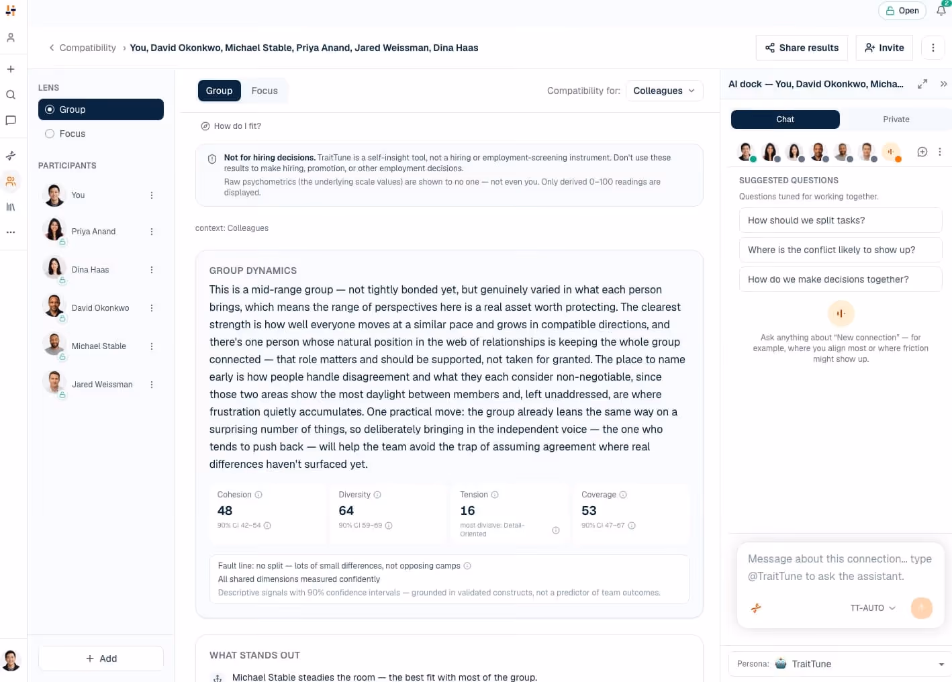952x682 pixels.
Task: Open the Colleagues compatibility dropdown
Action: (664, 91)
